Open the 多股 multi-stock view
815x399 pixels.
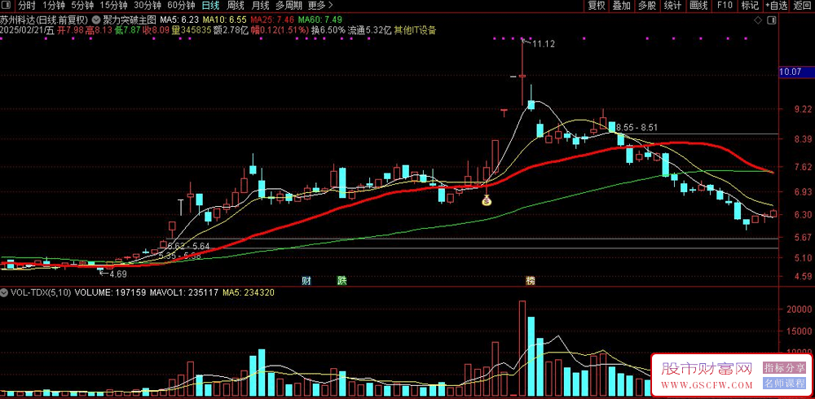click(647, 6)
